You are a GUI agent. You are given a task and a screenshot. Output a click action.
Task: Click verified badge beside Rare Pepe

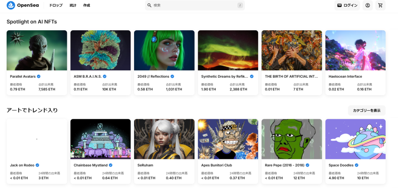[x=307, y=165]
